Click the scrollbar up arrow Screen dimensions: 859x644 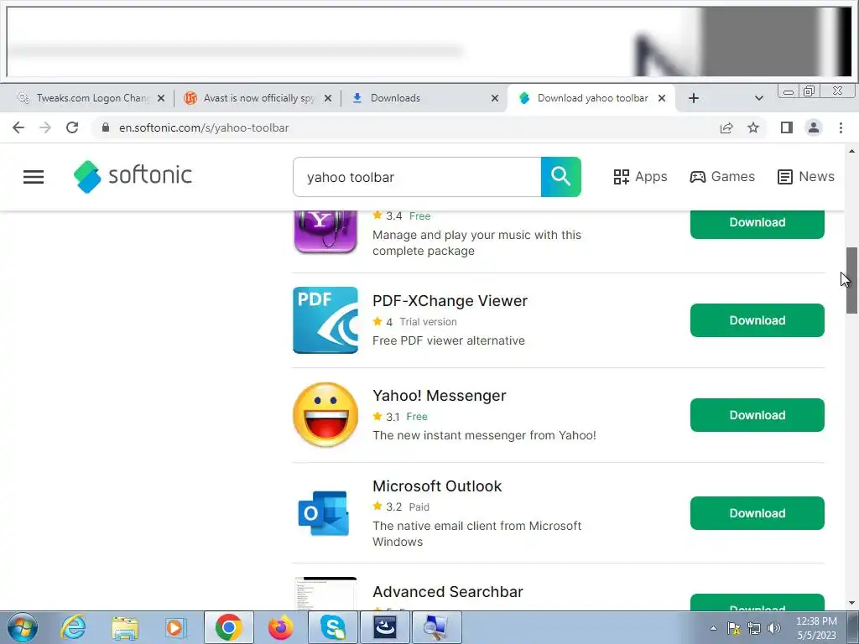pyautogui.click(x=851, y=151)
